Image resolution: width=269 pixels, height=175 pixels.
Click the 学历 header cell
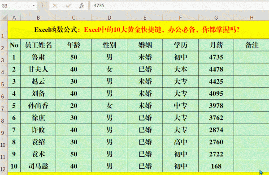[180, 45]
